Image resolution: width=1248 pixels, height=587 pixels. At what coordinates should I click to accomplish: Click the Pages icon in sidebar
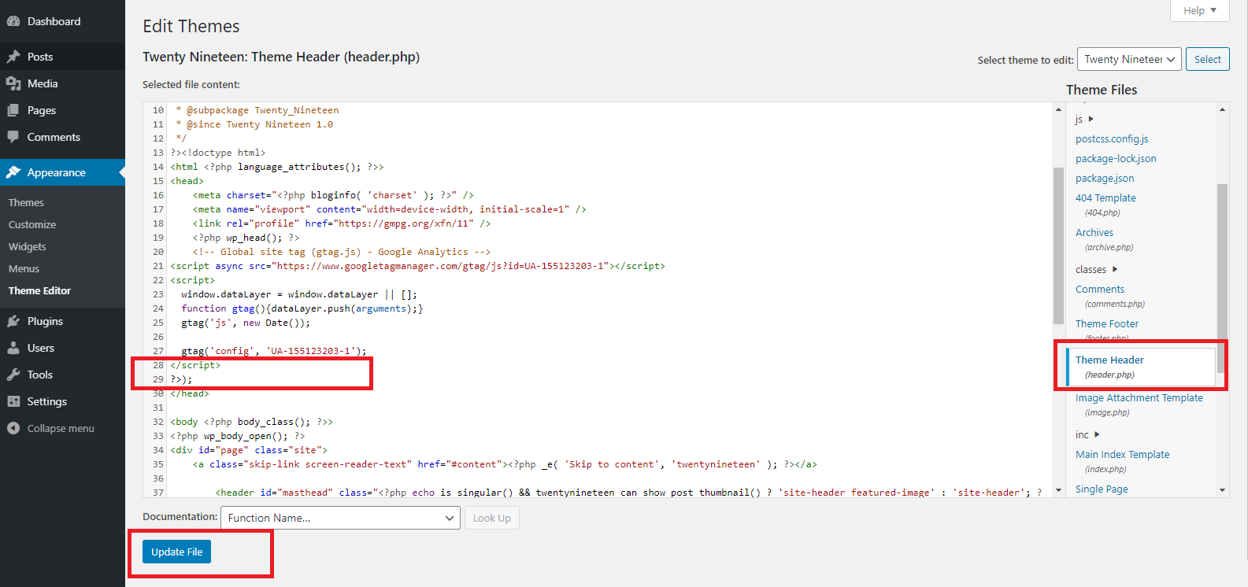(13, 110)
